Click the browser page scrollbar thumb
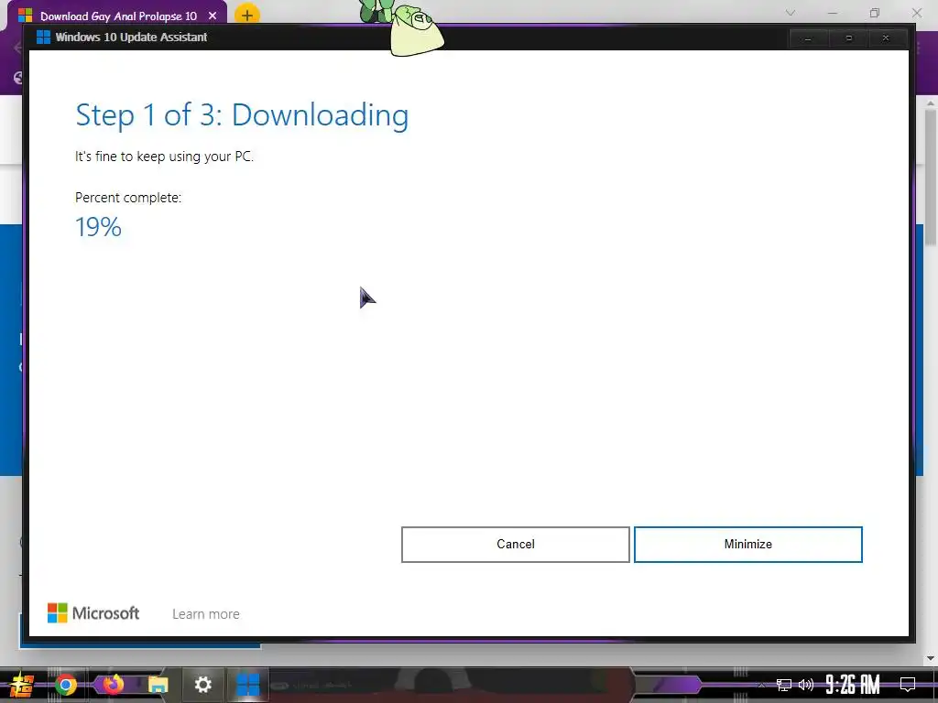The height and width of the screenshot is (703, 938). coord(931,178)
